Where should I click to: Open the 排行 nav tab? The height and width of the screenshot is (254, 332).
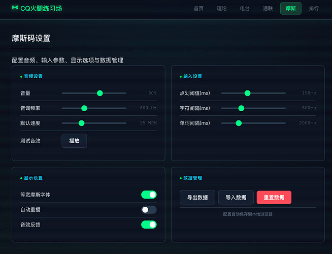pos(314,9)
